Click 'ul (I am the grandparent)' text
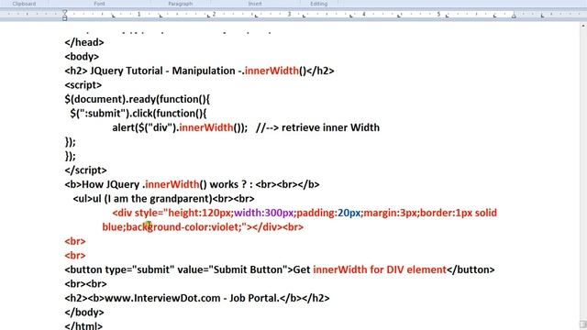587x330 pixels. click(x=152, y=199)
